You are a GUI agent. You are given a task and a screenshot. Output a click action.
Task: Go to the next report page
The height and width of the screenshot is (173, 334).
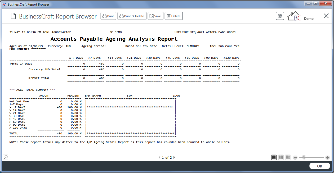point(174,157)
